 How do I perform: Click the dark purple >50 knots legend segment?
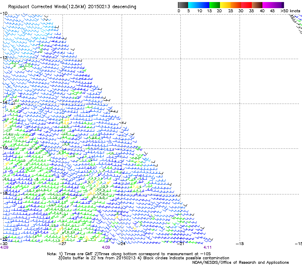[x=283, y=5]
